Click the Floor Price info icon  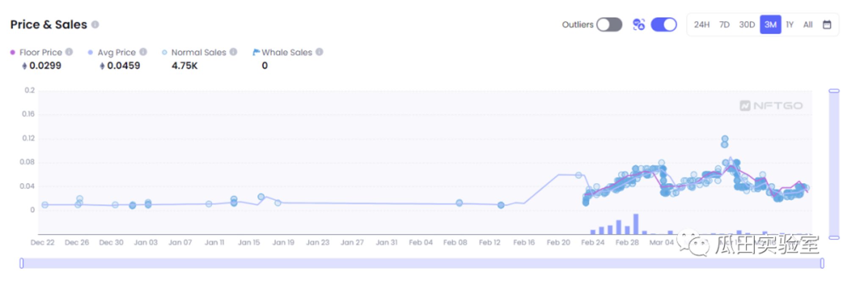[x=69, y=52]
